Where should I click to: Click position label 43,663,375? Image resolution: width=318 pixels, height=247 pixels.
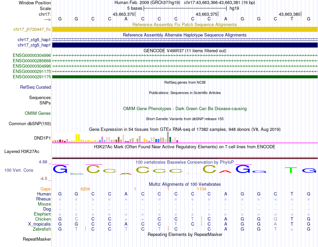[207, 14]
